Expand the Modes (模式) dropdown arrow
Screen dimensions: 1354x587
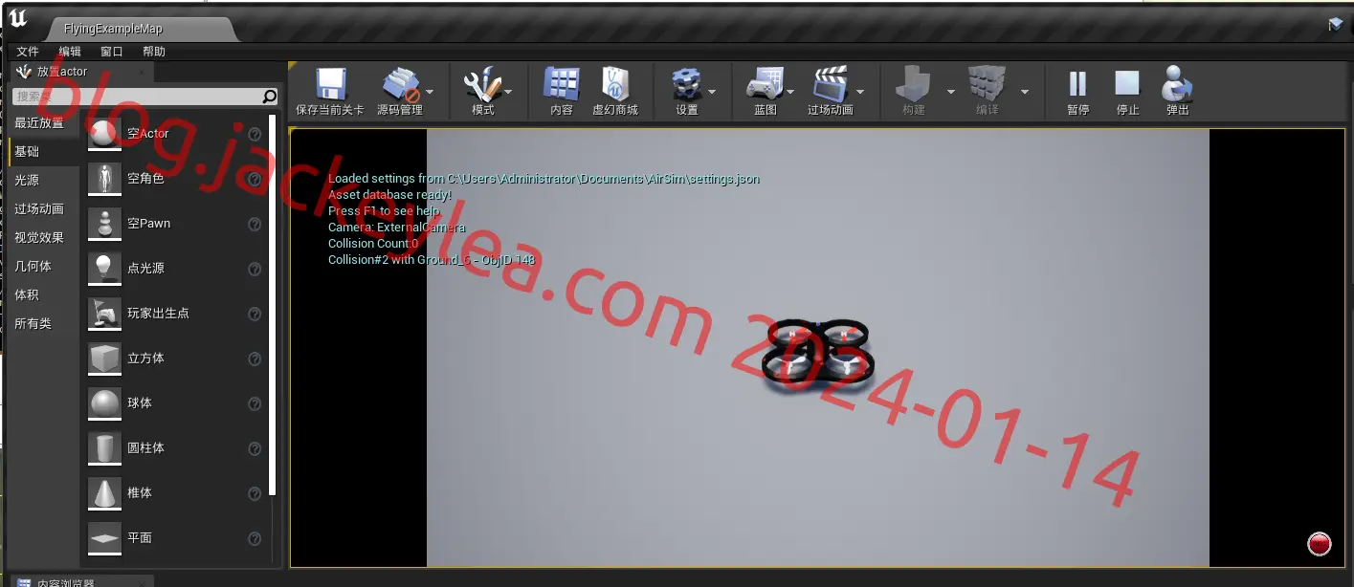click(508, 92)
